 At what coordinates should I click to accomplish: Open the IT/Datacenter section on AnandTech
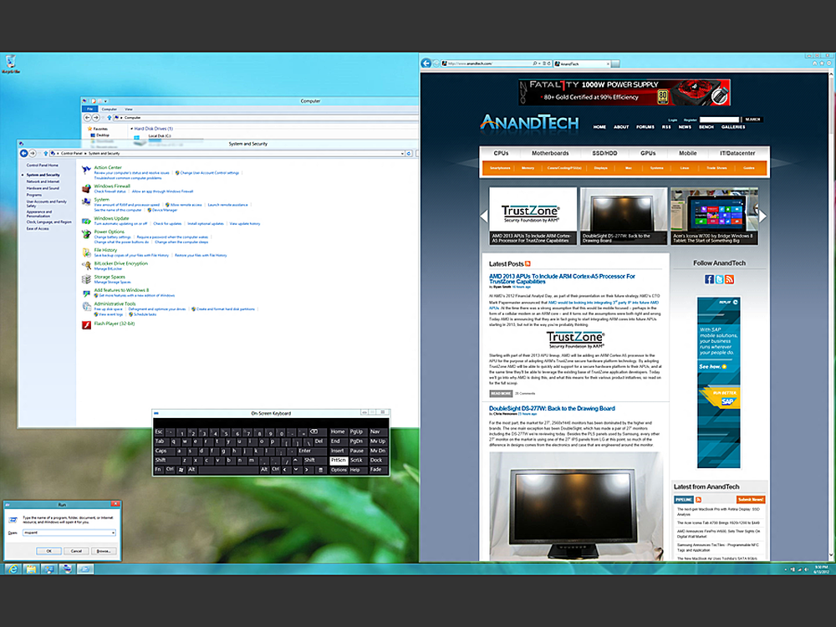(x=737, y=154)
